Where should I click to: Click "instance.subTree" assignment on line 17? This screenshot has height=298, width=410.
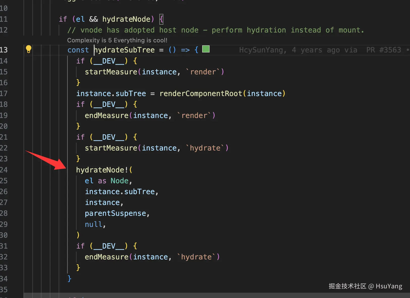[x=111, y=94]
